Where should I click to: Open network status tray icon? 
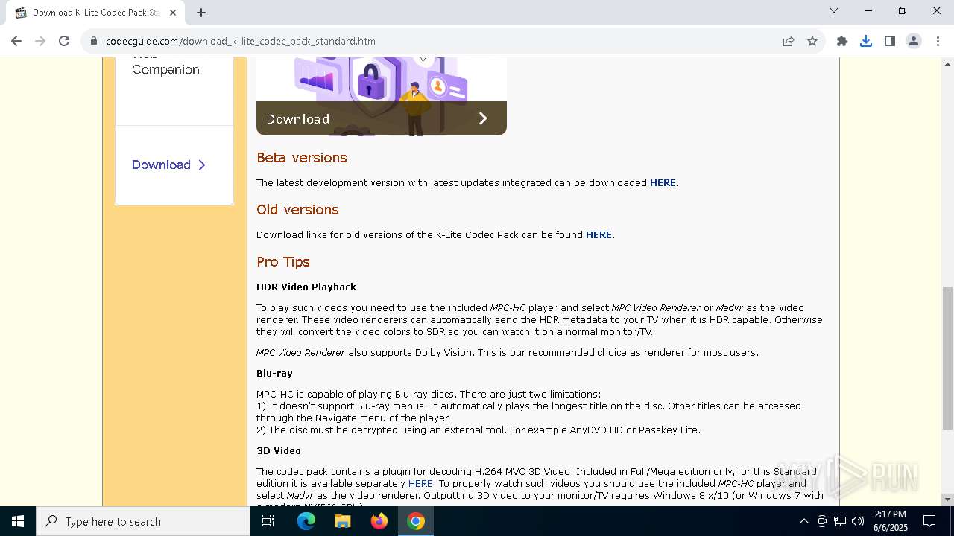[840, 521]
